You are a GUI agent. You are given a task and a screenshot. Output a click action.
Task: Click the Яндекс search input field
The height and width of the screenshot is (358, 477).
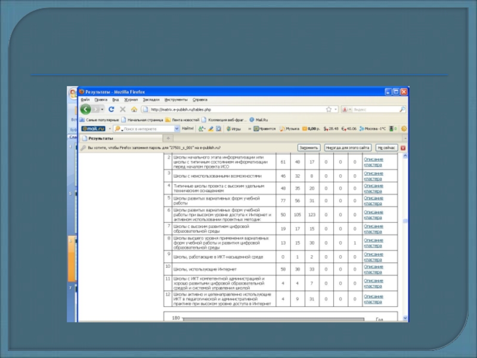click(376, 109)
